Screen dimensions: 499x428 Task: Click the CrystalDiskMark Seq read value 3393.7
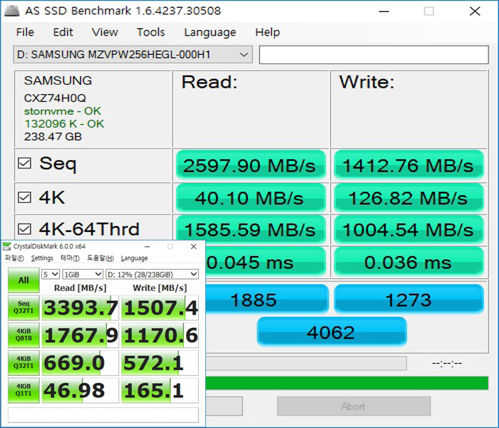(80, 307)
